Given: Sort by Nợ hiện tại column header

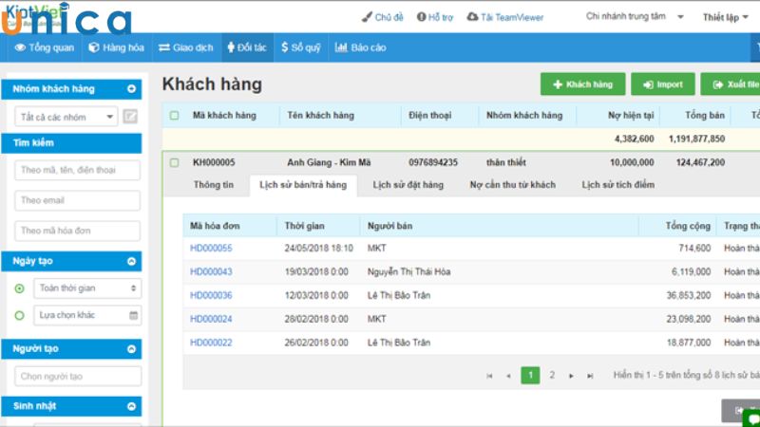Looking at the screenshot, I should click(631, 115).
